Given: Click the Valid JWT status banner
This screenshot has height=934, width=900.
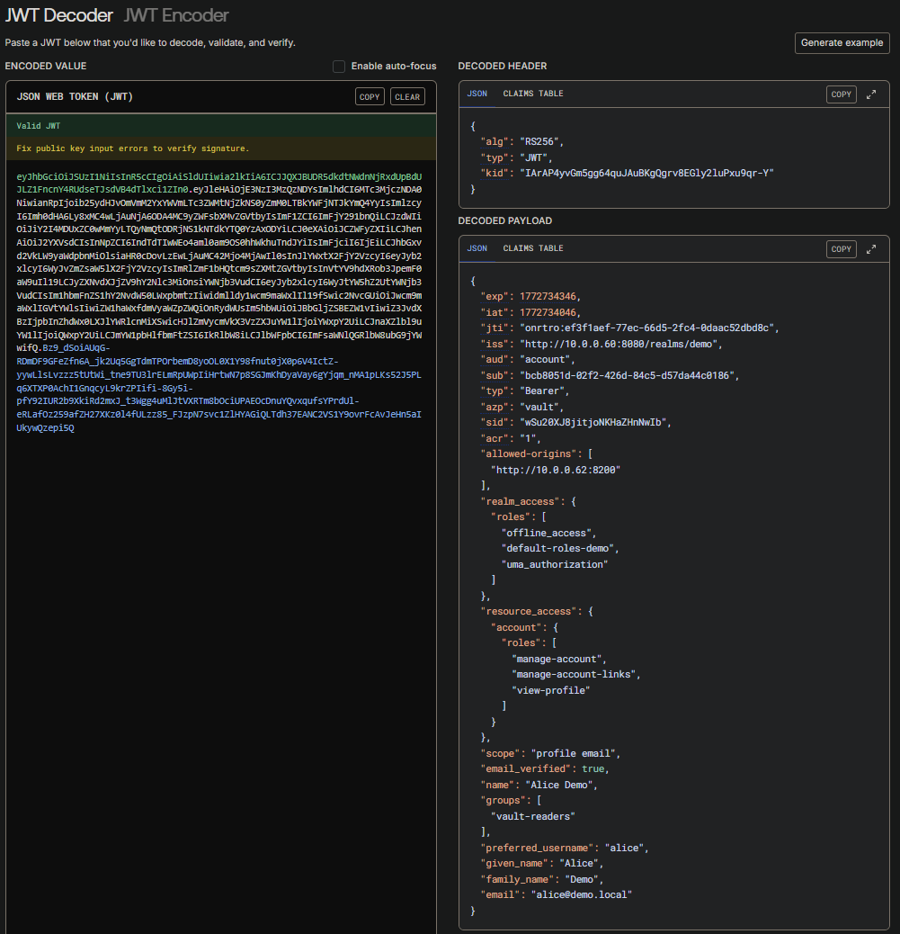Looking at the screenshot, I should click(x=39, y=126).
